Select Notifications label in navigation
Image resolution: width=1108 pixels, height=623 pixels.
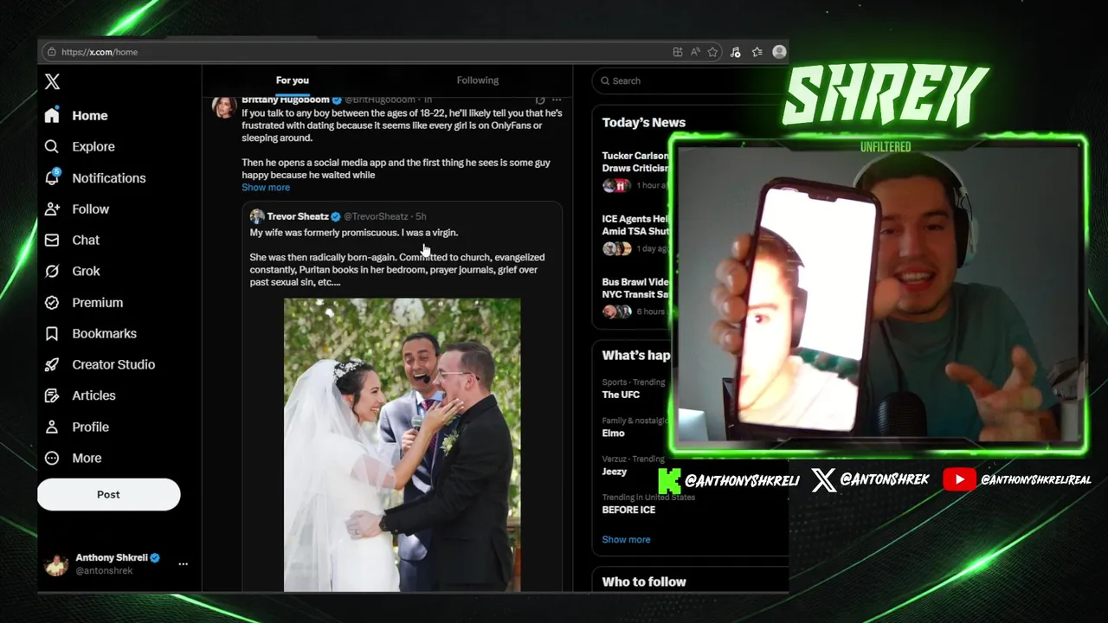point(109,178)
